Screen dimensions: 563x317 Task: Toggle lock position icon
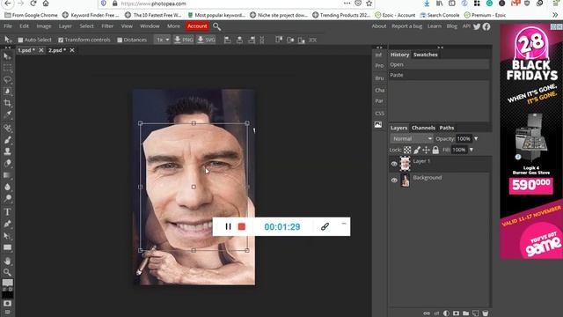pos(426,150)
